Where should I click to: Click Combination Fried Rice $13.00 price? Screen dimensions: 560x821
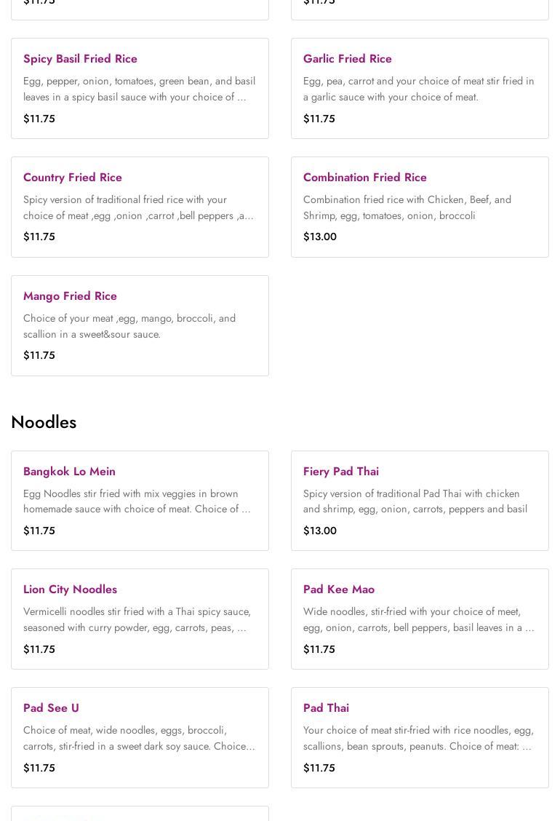[x=319, y=237]
